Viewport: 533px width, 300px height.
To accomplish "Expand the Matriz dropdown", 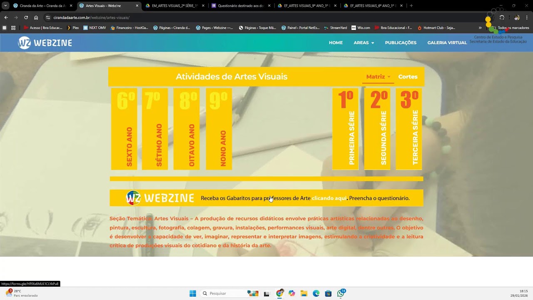I will 378,77.
